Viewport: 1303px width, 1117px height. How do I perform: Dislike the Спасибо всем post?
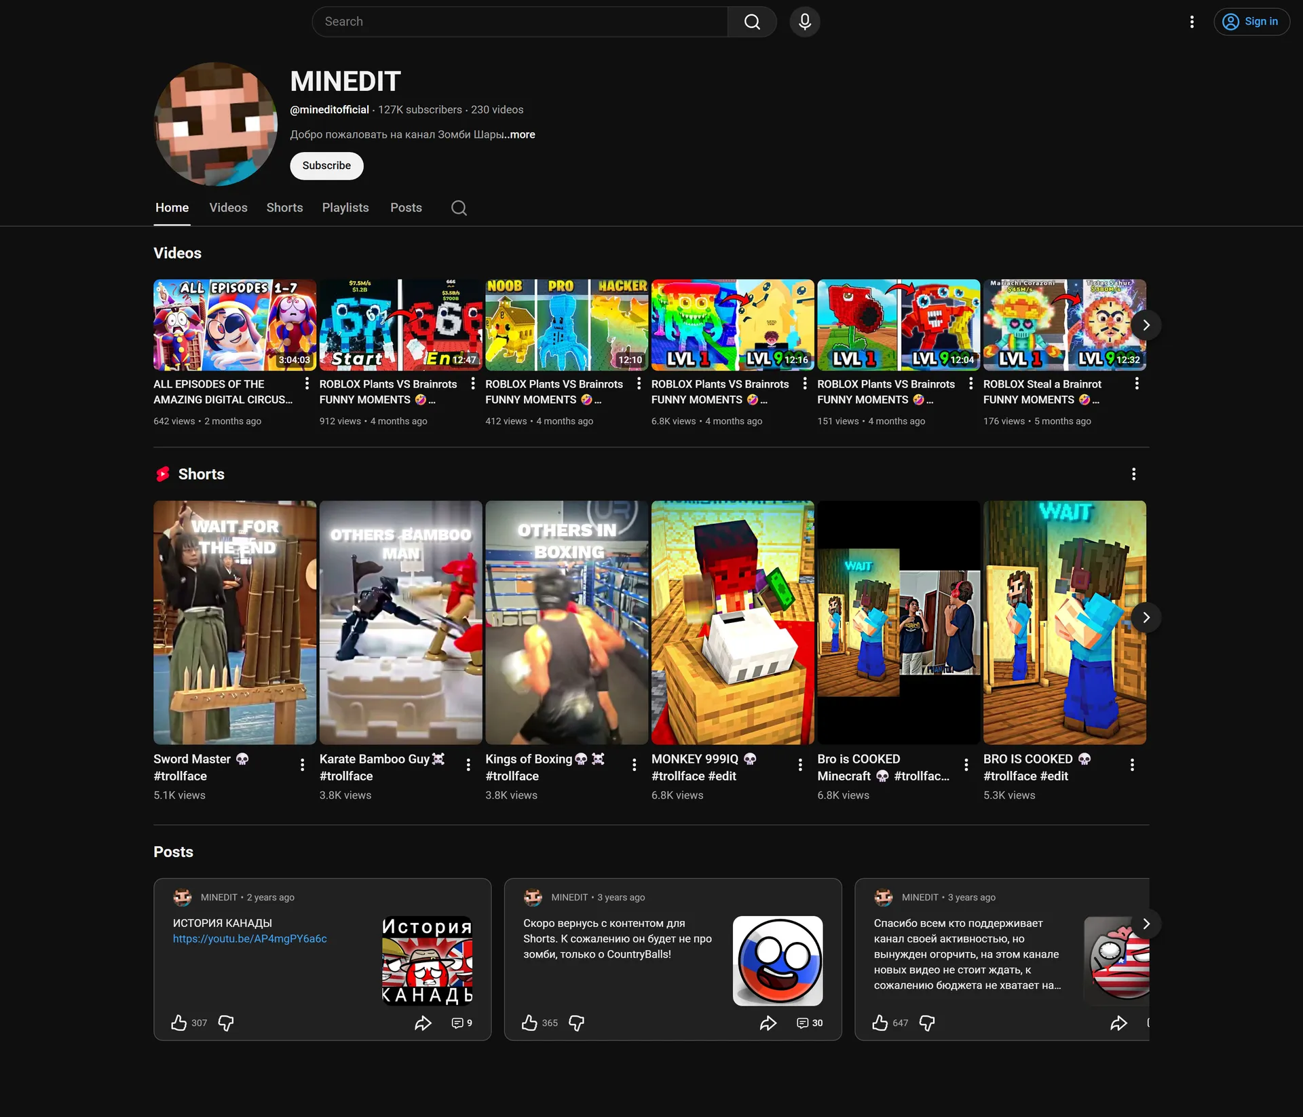pyautogui.click(x=927, y=1023)
